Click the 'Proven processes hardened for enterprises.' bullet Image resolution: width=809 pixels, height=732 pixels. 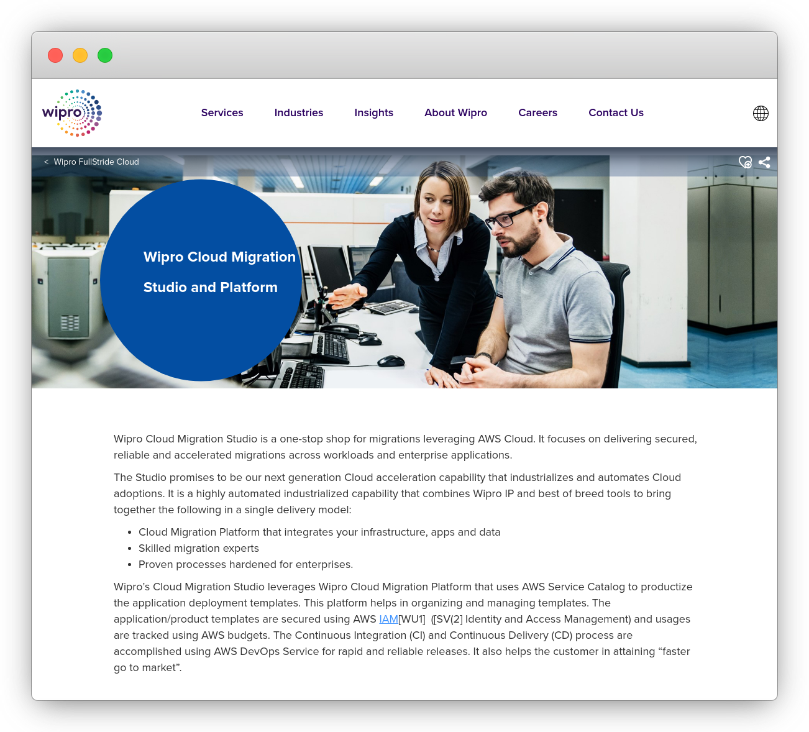coord(245,564)
